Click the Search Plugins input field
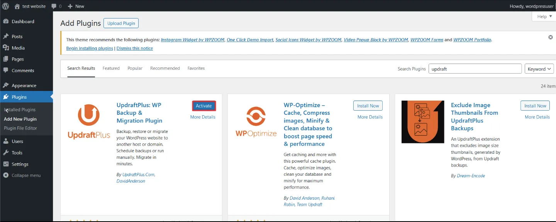Screen dimensions: 556x222 coord(475,69)
